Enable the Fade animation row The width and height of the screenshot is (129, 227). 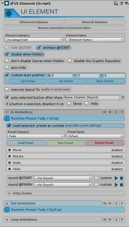(x=66, y=169)
